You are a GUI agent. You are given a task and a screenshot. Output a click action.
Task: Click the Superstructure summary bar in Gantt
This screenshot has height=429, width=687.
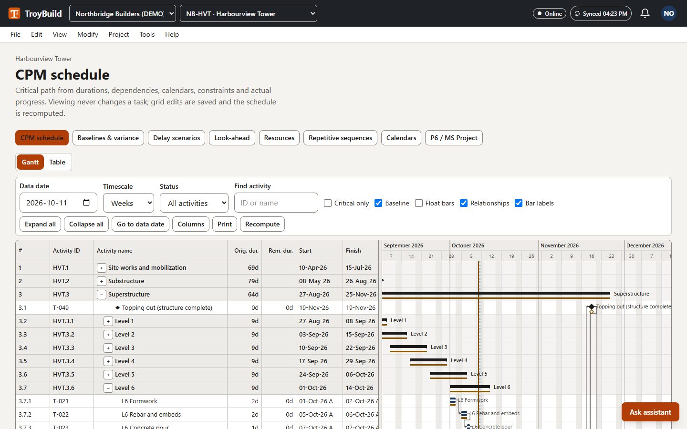tap(496, 294)
